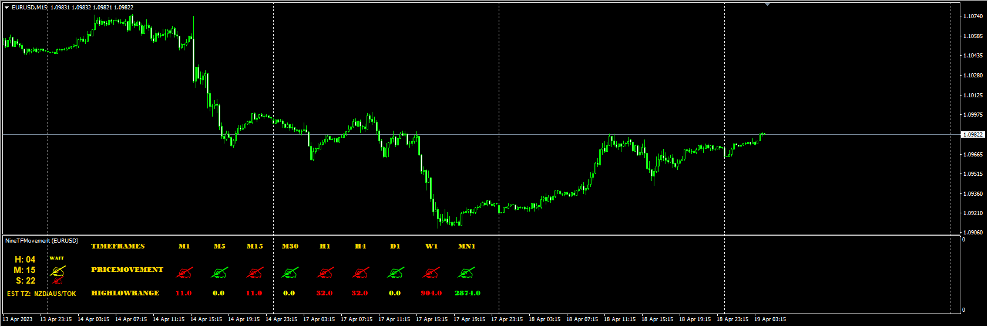This screenshot has height=327, width=988.
Task: Click the MN1 high-low range value 2874.0
Action: [x=468, y=293]
